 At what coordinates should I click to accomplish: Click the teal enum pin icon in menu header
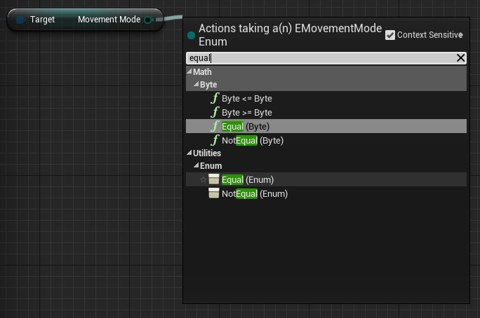191,36
